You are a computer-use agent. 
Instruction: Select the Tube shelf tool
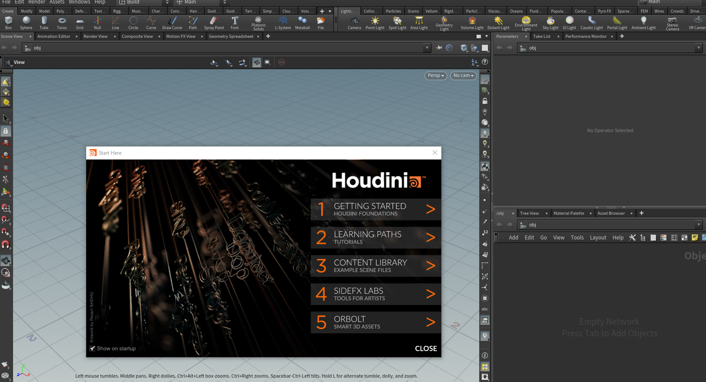[x=44, y=23]
